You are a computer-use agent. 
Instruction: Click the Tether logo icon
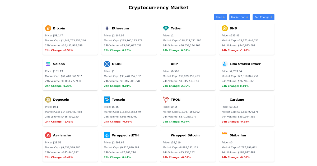(x=166, y=28)
